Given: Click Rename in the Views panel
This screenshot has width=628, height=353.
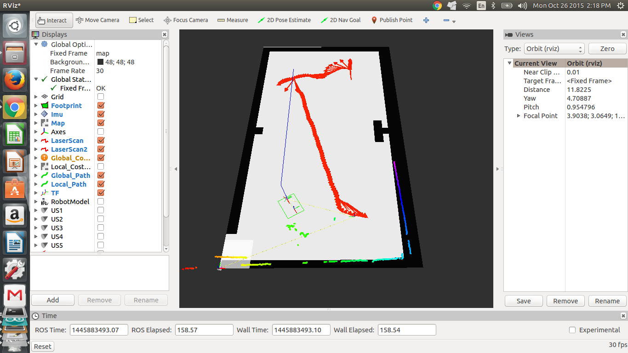Looking at the screenshot, I should point(607,301).
